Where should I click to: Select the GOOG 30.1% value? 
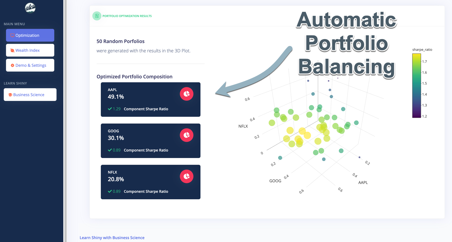116,138
